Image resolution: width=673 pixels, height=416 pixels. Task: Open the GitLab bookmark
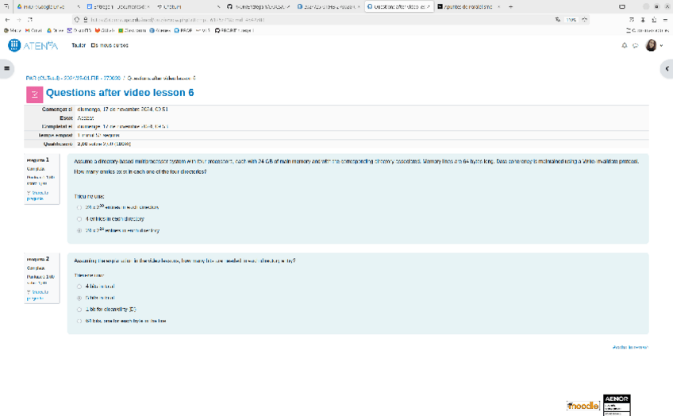pos(105,30)
